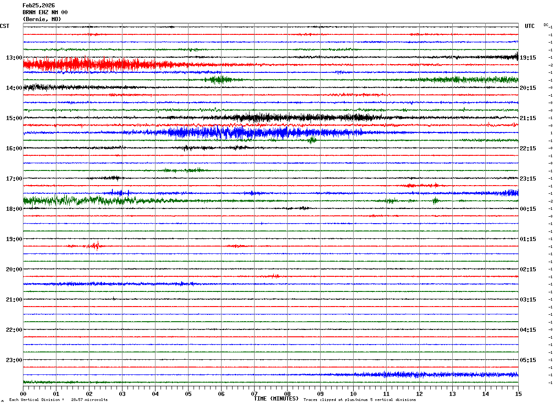
Task: Click the 01:15 UTC time label
Action: tap(527, 239)
